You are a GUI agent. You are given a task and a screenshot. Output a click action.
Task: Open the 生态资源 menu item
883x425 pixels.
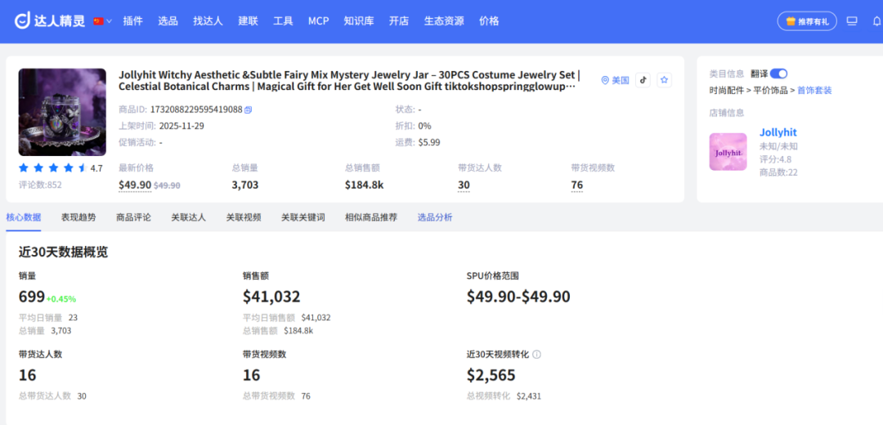coord(444,20)
